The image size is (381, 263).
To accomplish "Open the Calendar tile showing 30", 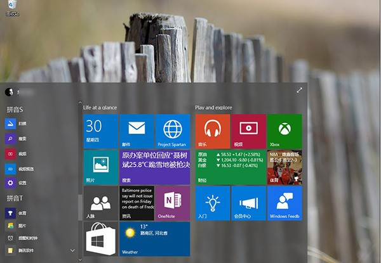I will pos(101,131).
